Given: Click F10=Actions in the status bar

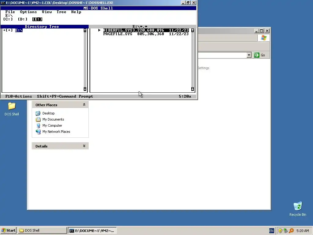Looking at the screenshot, I should point(19,96).
